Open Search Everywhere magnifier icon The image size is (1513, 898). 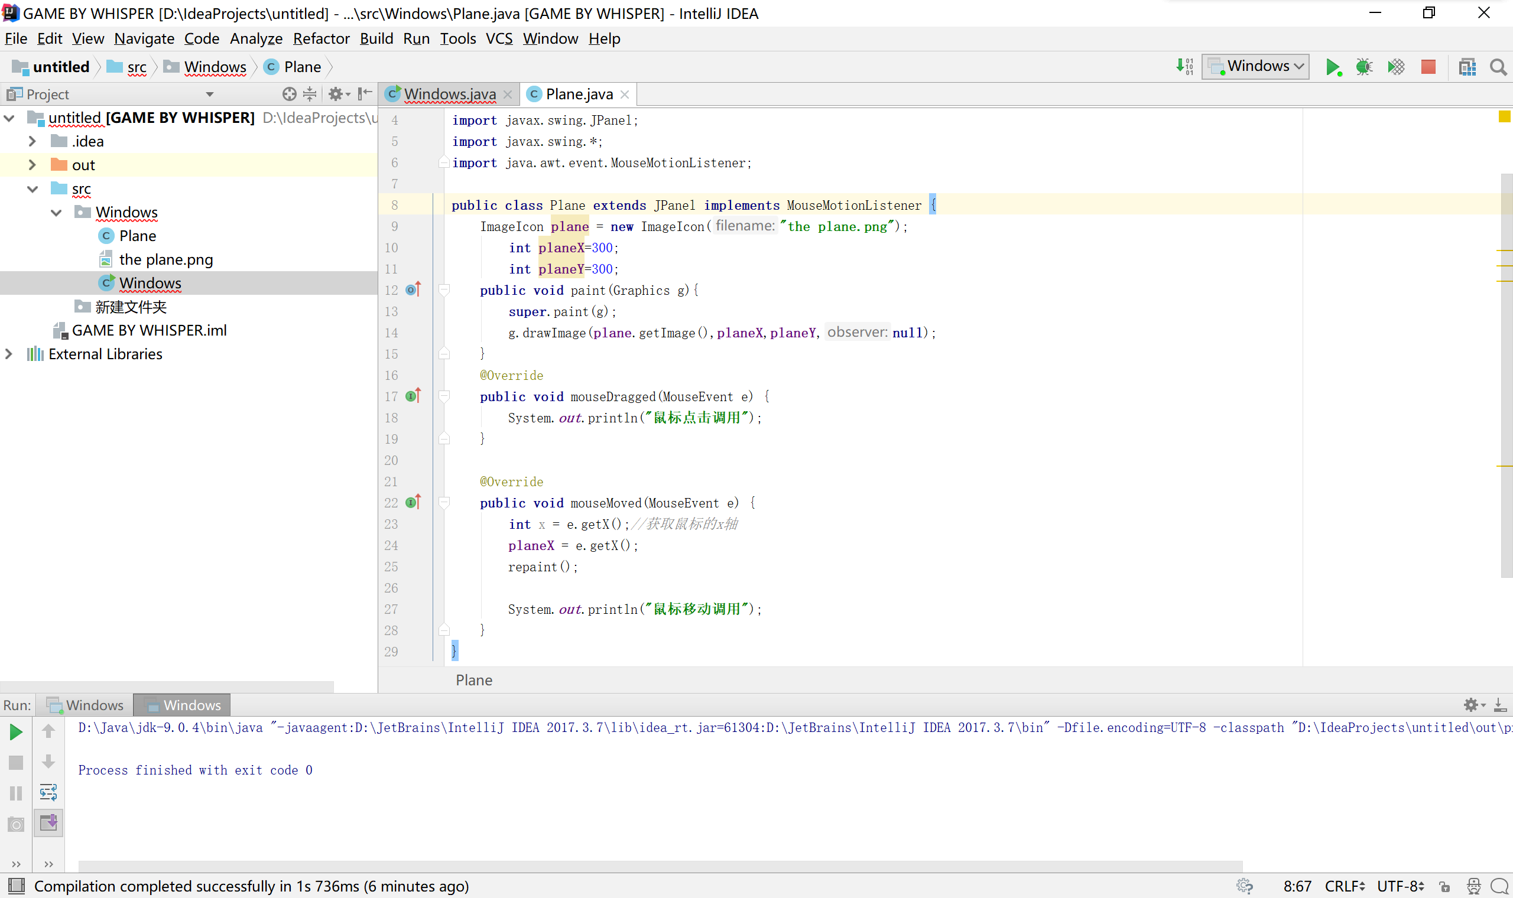1498,67
